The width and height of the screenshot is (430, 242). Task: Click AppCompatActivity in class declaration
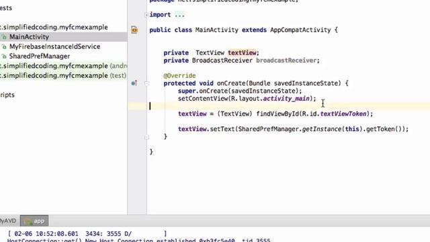click(x=300, y=30)
